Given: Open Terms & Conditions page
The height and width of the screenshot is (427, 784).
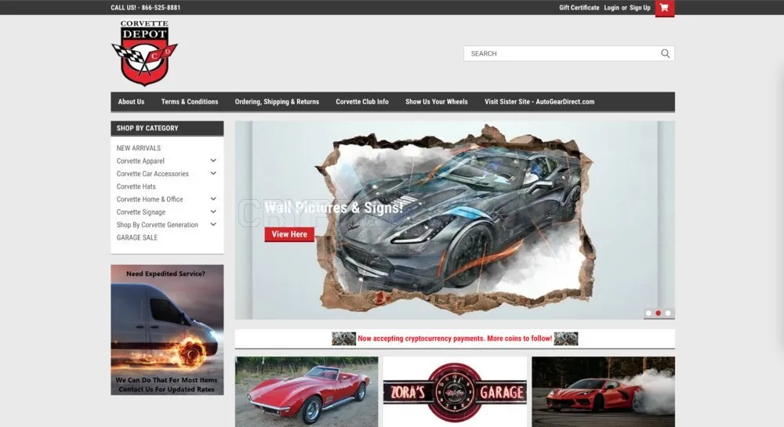Looking at the screenshot, I should click(190, 102).
